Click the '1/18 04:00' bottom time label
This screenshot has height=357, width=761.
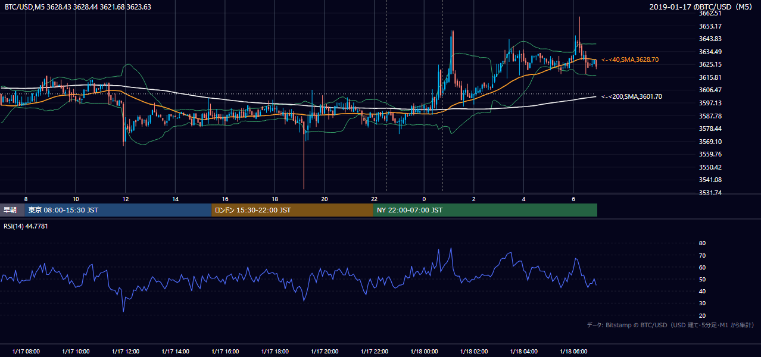(523, 351)
